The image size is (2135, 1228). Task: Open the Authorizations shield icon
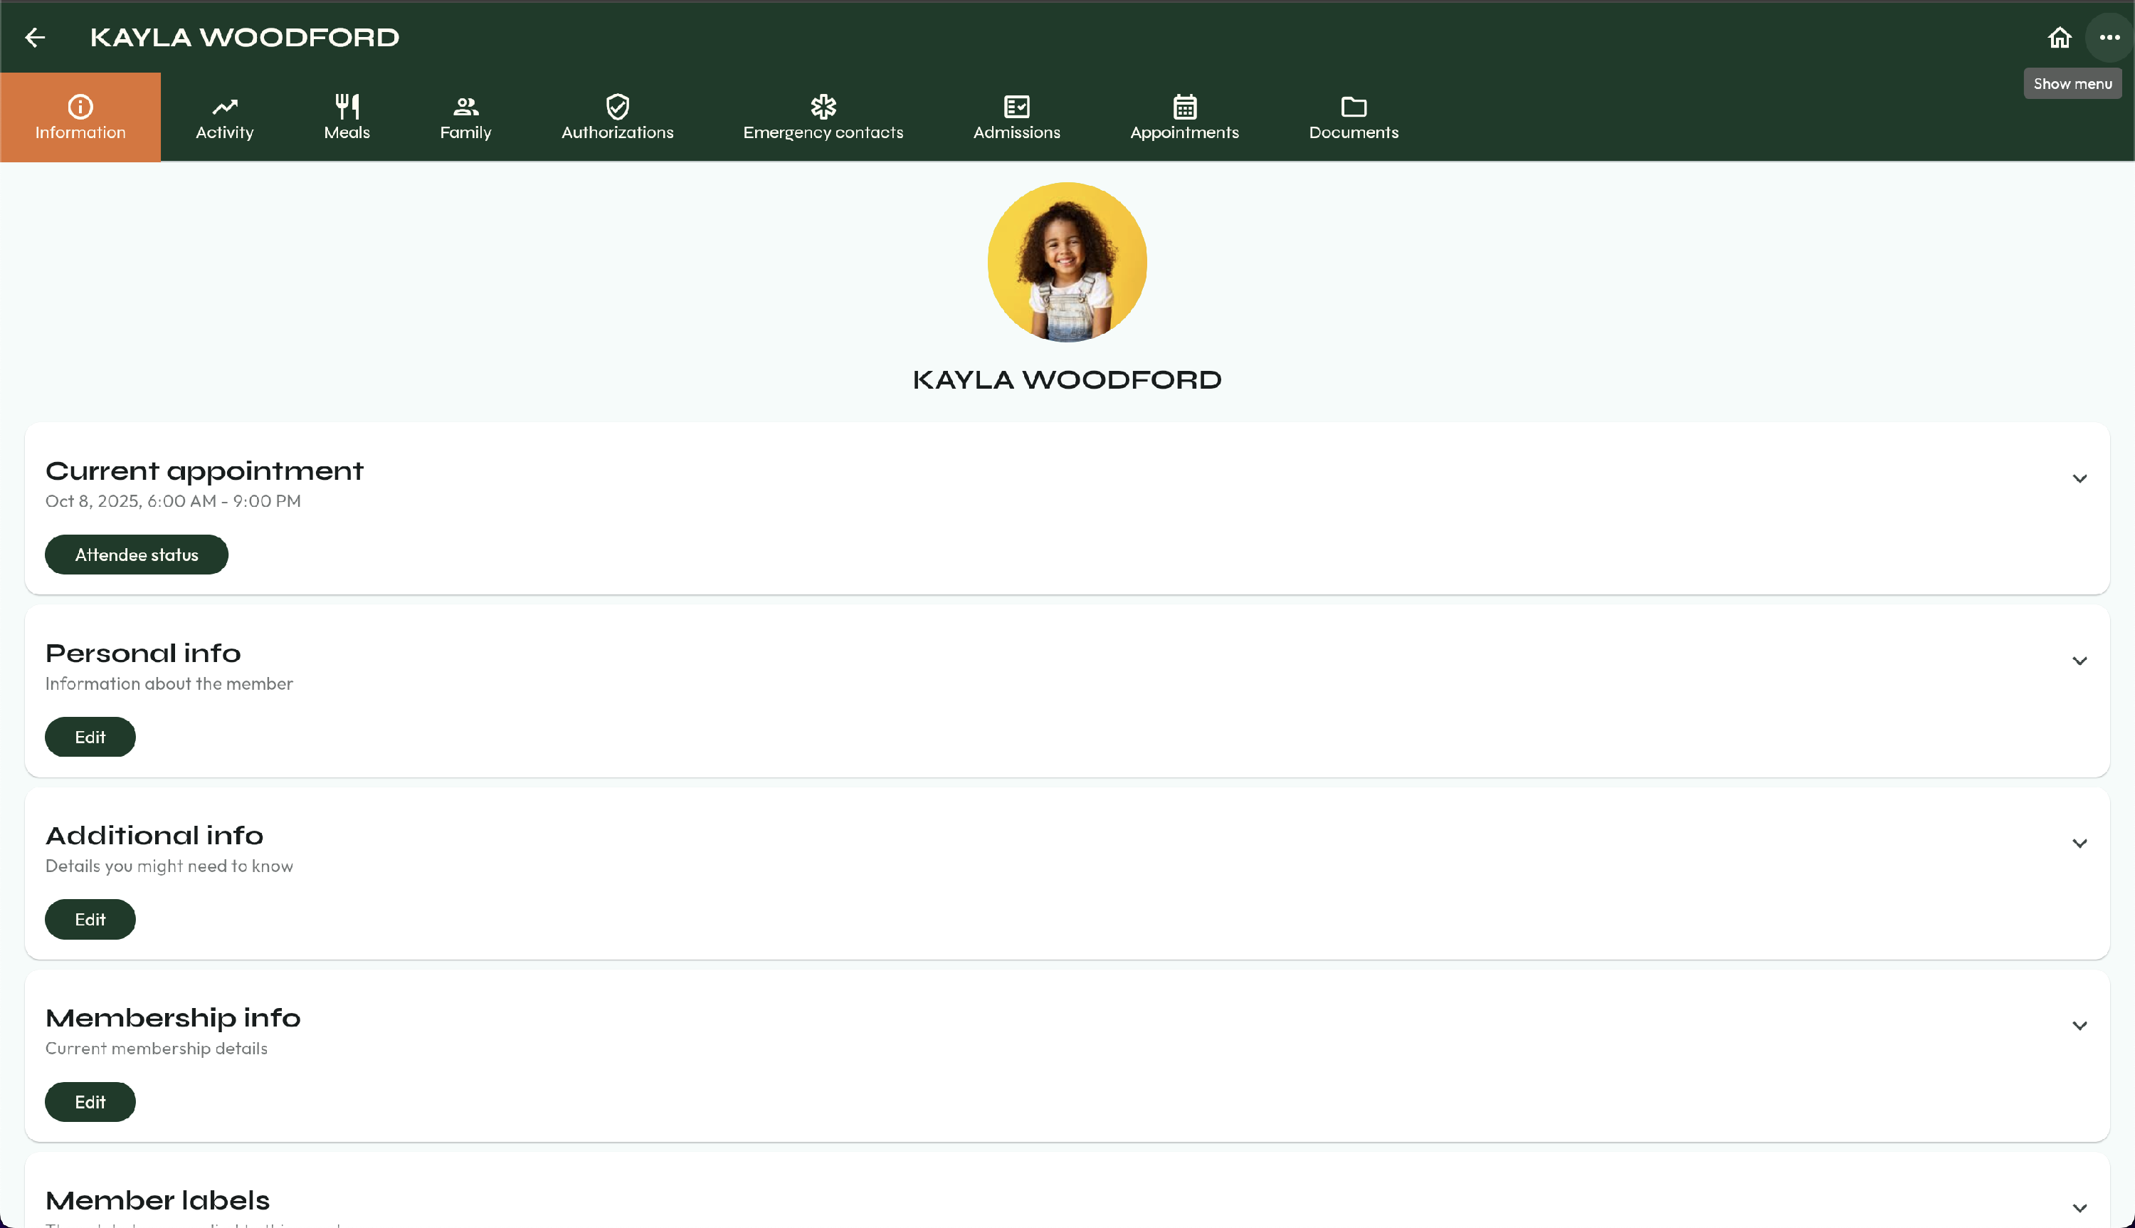click(617, 106)
